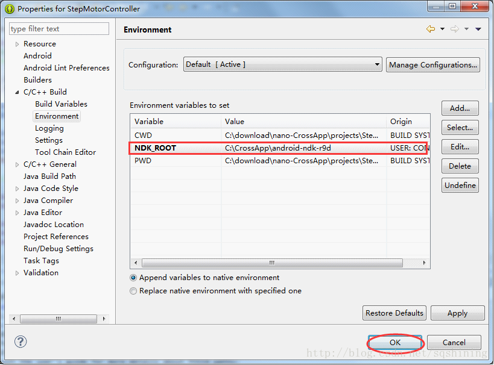Click tree pane scrollbar left arrow
Screen dimensions: 494x365
[x=14, y=319]
